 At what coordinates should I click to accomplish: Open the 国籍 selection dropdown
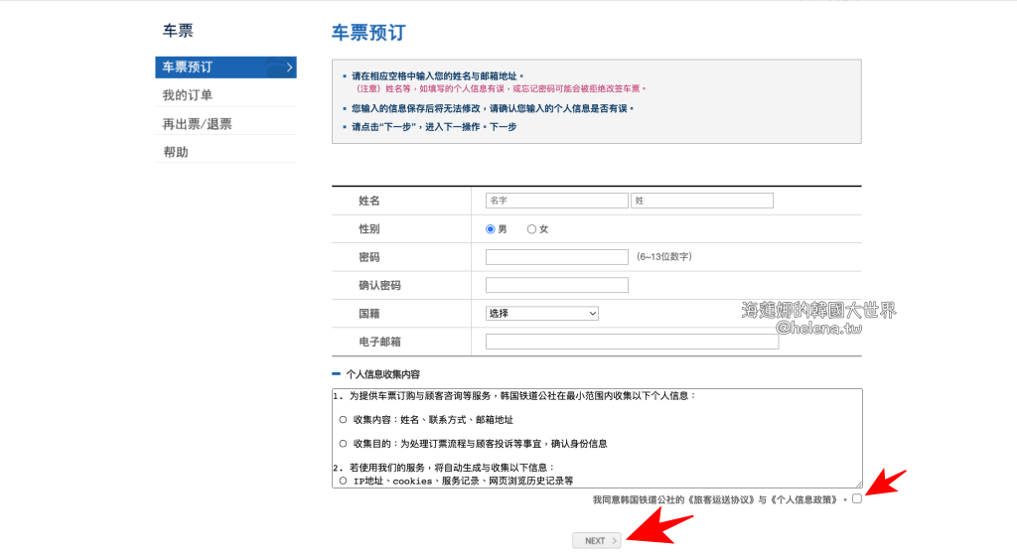[542, 313]
